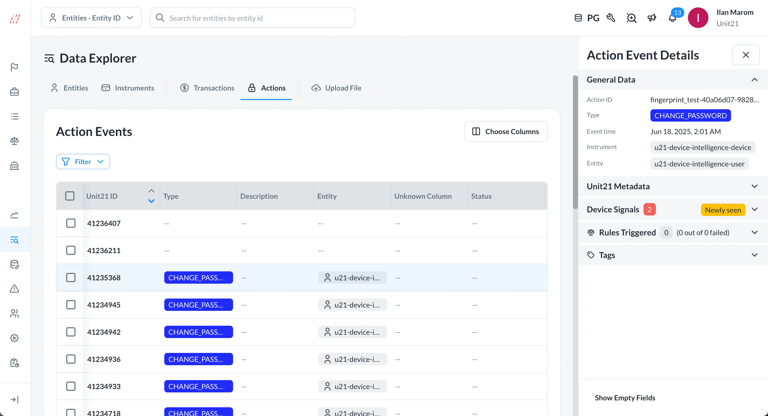
Task: Click the warning triangle sidebar icon
Action: tap(14, 289)
